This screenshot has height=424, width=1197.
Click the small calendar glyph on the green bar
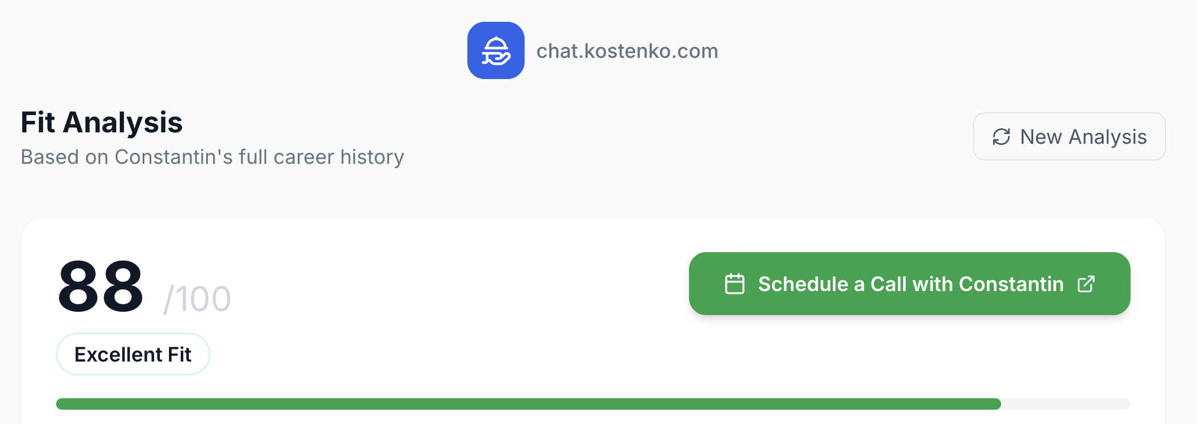pos(735,283)
